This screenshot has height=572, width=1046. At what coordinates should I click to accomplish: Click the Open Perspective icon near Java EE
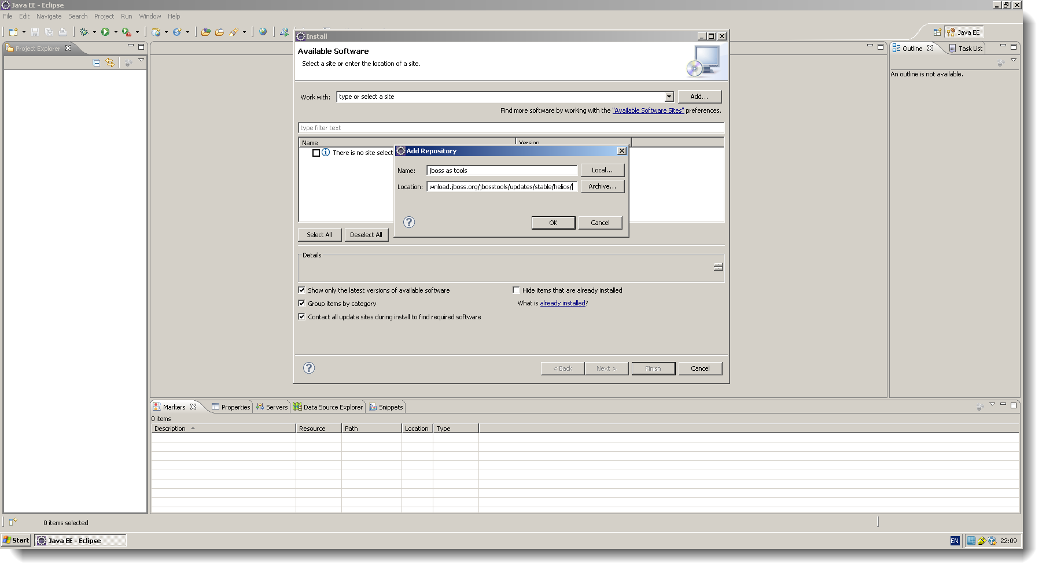938,32
